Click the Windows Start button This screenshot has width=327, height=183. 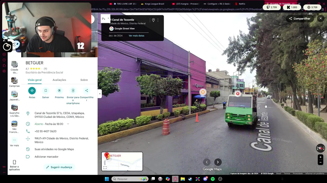click(107, 179)
